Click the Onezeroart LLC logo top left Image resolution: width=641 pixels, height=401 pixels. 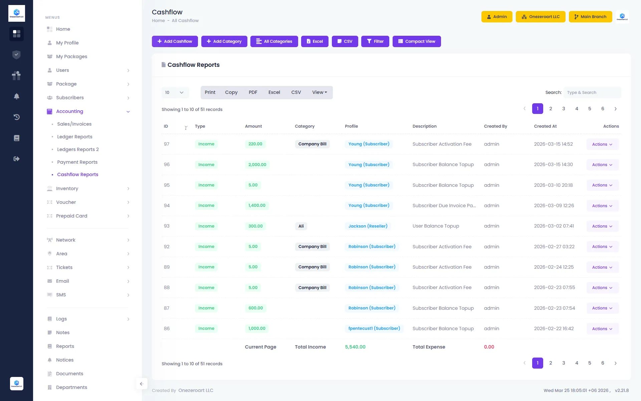[x=16, y=13]
